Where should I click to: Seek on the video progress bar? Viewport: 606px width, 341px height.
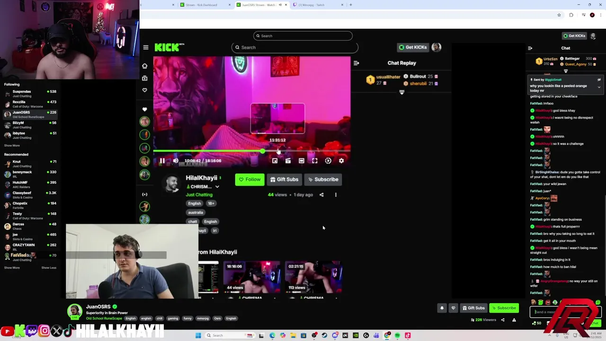pos(252,151)
